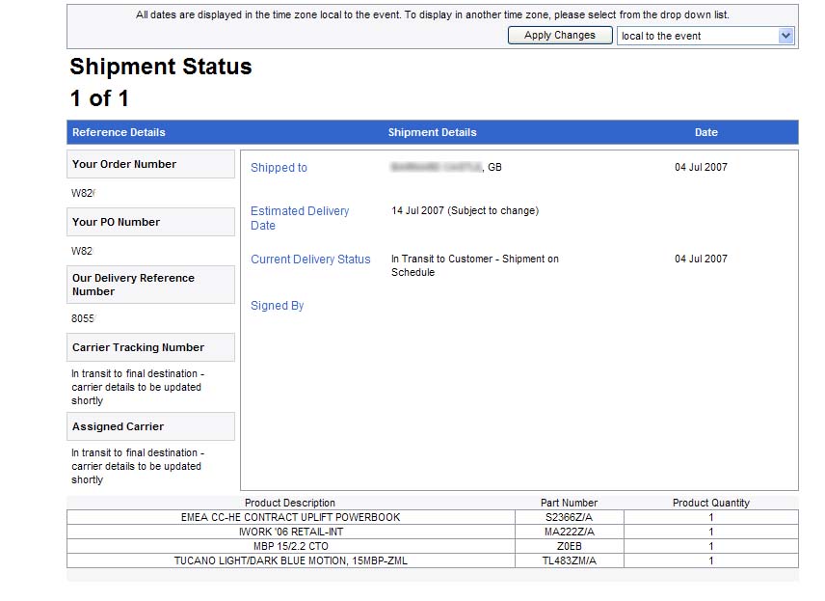Click the 04 Jul 2007 date in Shipped to row
The image size is (825, 601).
pos(701,167)
